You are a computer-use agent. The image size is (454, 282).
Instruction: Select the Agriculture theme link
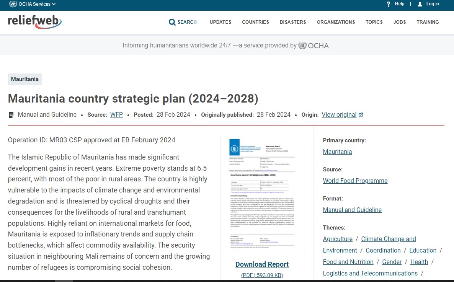tap(338, 239)
